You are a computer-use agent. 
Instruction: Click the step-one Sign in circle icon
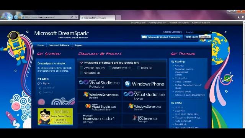coord(39,84)
